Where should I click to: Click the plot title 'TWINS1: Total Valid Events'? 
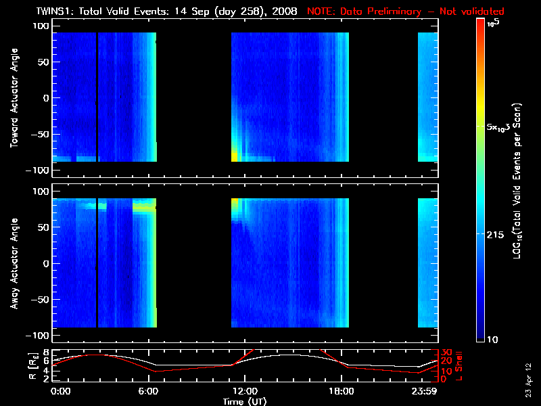[102, 12]
